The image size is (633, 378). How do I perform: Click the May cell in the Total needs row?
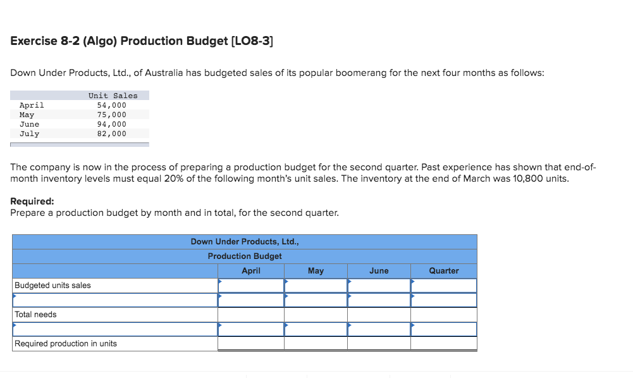pyautogui.click(x=316, y=314)
